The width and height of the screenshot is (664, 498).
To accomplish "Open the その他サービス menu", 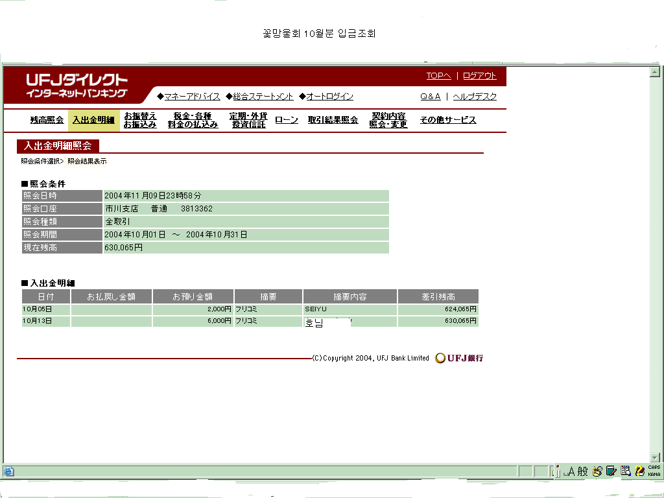I will (447, 120).
